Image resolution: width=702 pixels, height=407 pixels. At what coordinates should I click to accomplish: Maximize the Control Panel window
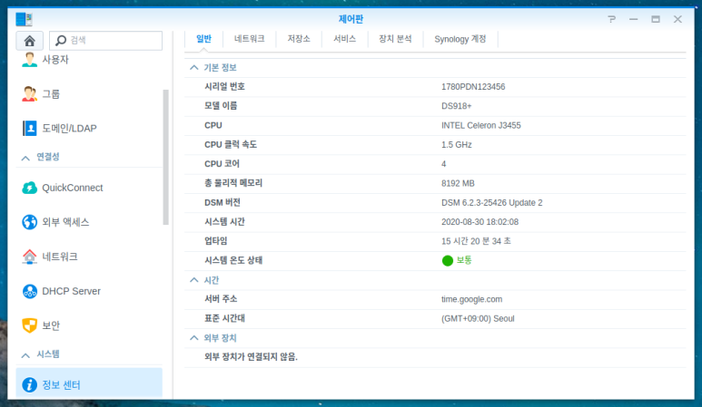click(x=656, y=19)
